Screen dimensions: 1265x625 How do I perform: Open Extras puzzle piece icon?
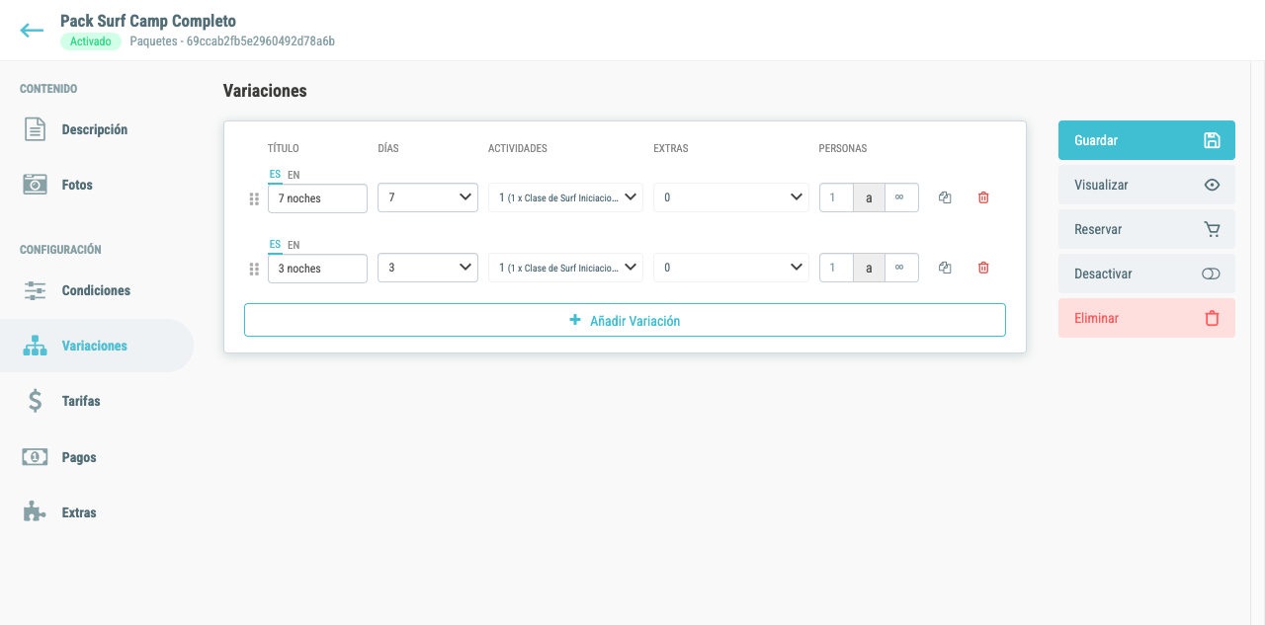coord(35,512)
